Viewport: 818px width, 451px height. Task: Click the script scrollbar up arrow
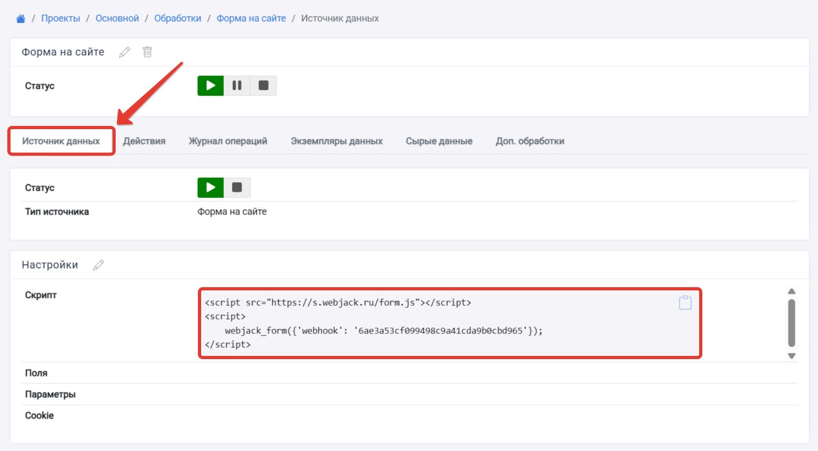click(792, 291)
